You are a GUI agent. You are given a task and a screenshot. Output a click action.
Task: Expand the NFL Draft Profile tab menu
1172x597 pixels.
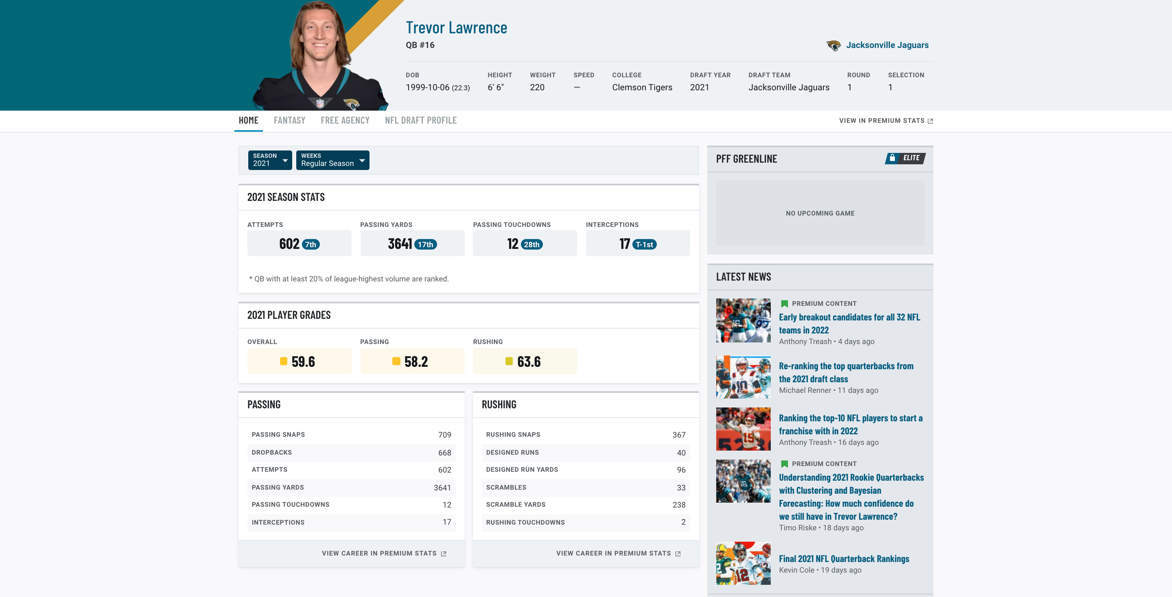click(x=421, y=120)
